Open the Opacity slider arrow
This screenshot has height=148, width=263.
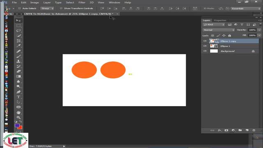coord(259,30)
